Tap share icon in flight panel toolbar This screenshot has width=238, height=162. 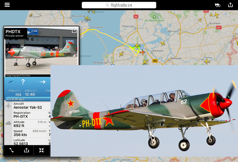[x=27, y=150]
